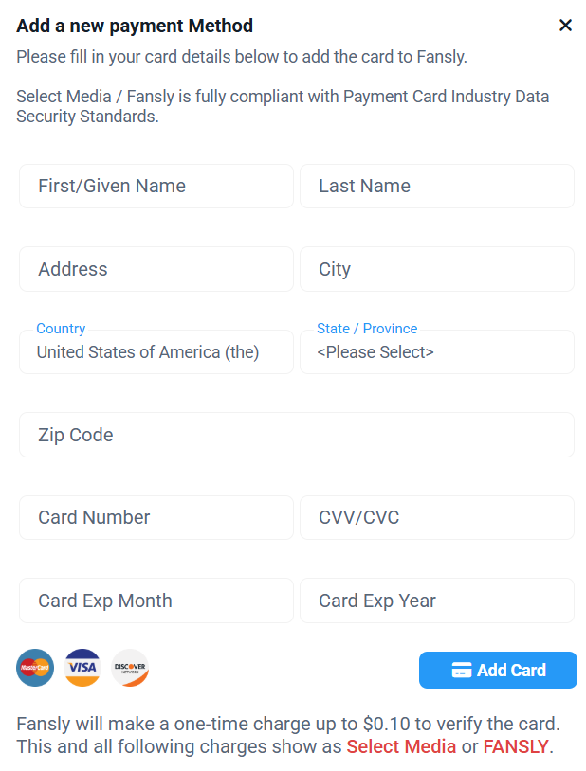Select the Card Exp Month field
The image size is (586, 771).
(x=156, y=601)
